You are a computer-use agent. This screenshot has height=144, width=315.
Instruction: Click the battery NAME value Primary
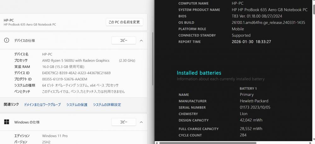coord(247,94)
